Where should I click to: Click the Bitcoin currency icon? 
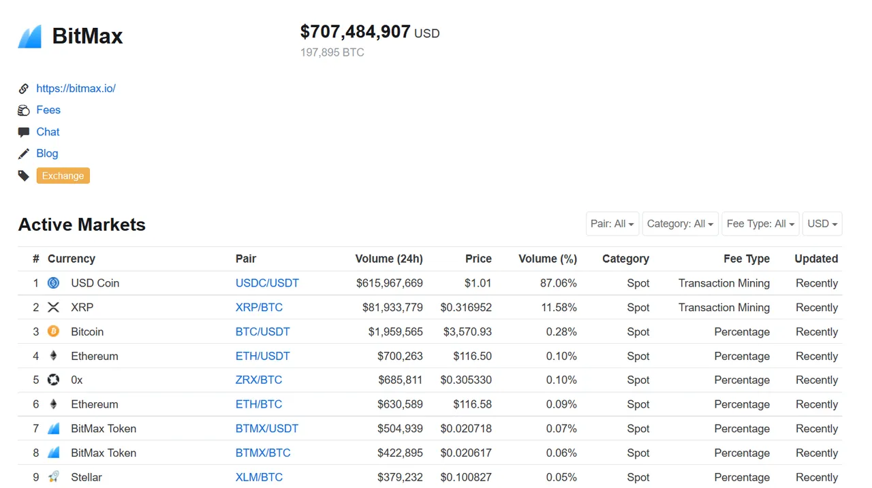(54, 331)
